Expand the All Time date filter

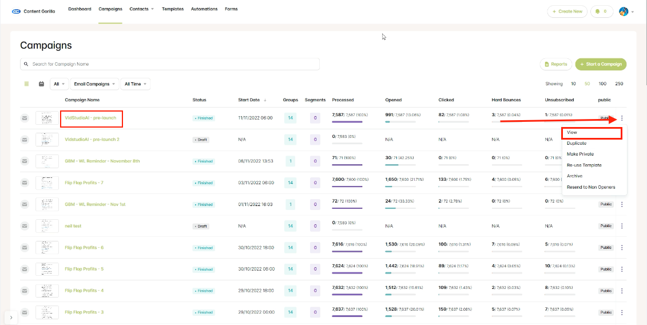tap(136, 84)
